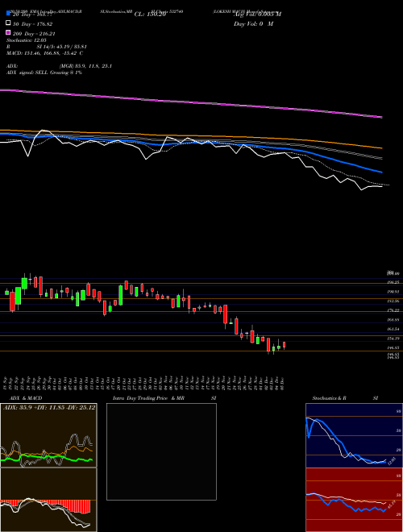This screenshot has height=532, width=403.
Task: Click the white 50 Day legend swatch
Action: [x=9, y=23]
